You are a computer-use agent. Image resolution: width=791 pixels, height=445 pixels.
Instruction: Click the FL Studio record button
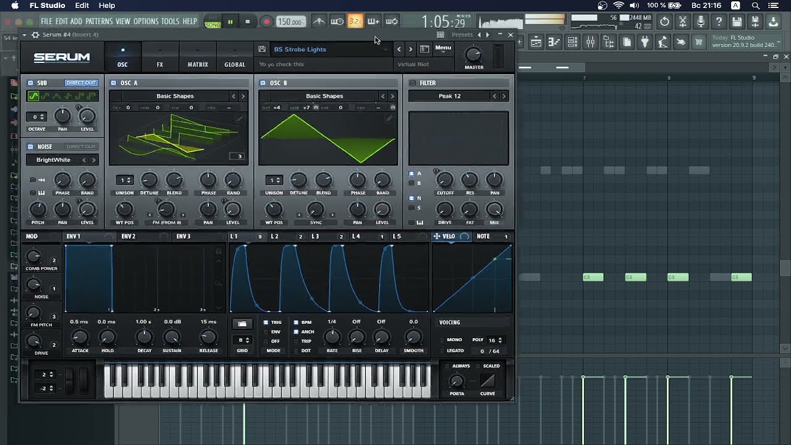pyautogui.click(x=266, y=22)
